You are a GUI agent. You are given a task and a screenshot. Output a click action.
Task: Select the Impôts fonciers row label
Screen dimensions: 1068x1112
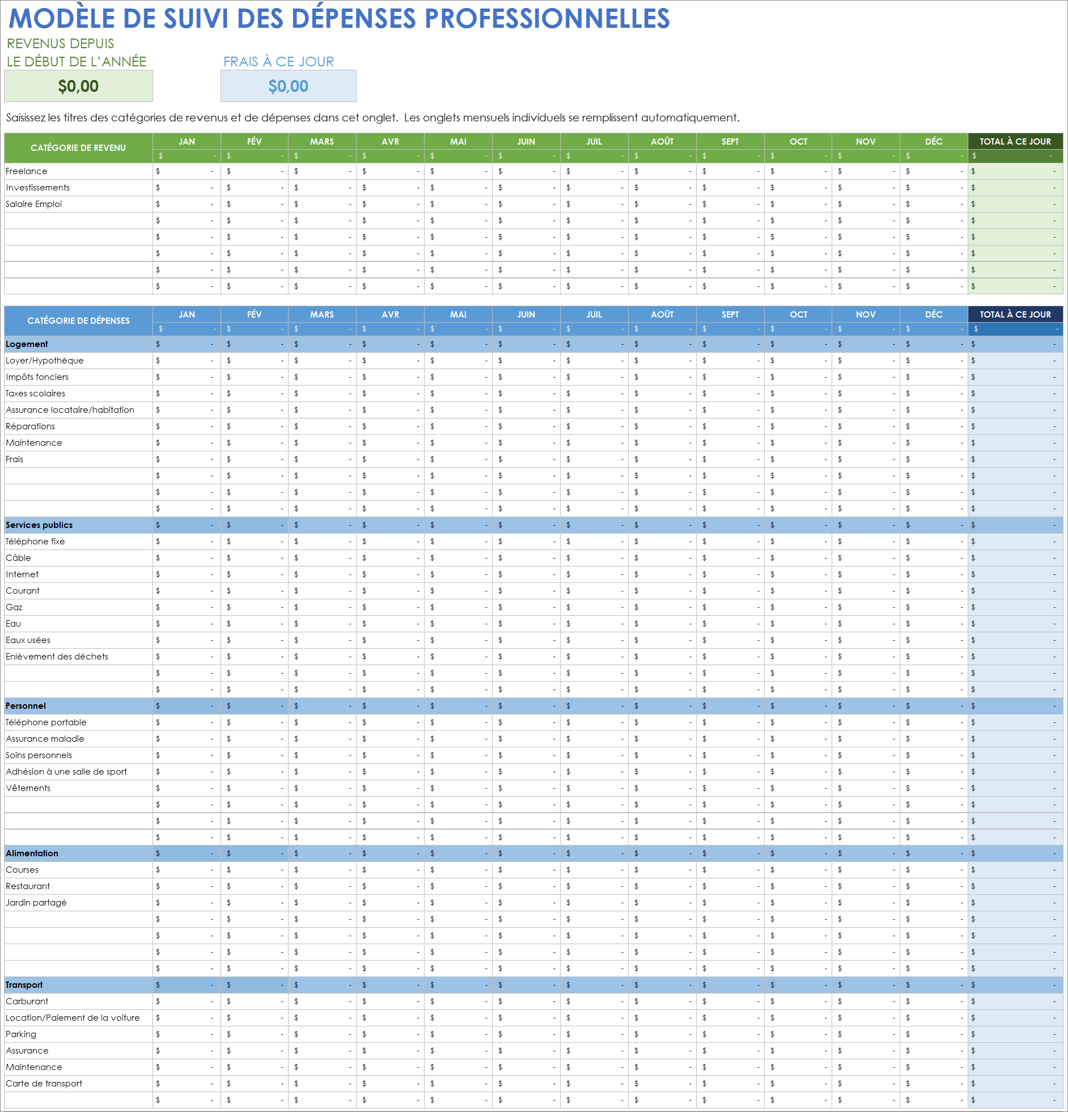pyautogui.click(x=37, y=377)
